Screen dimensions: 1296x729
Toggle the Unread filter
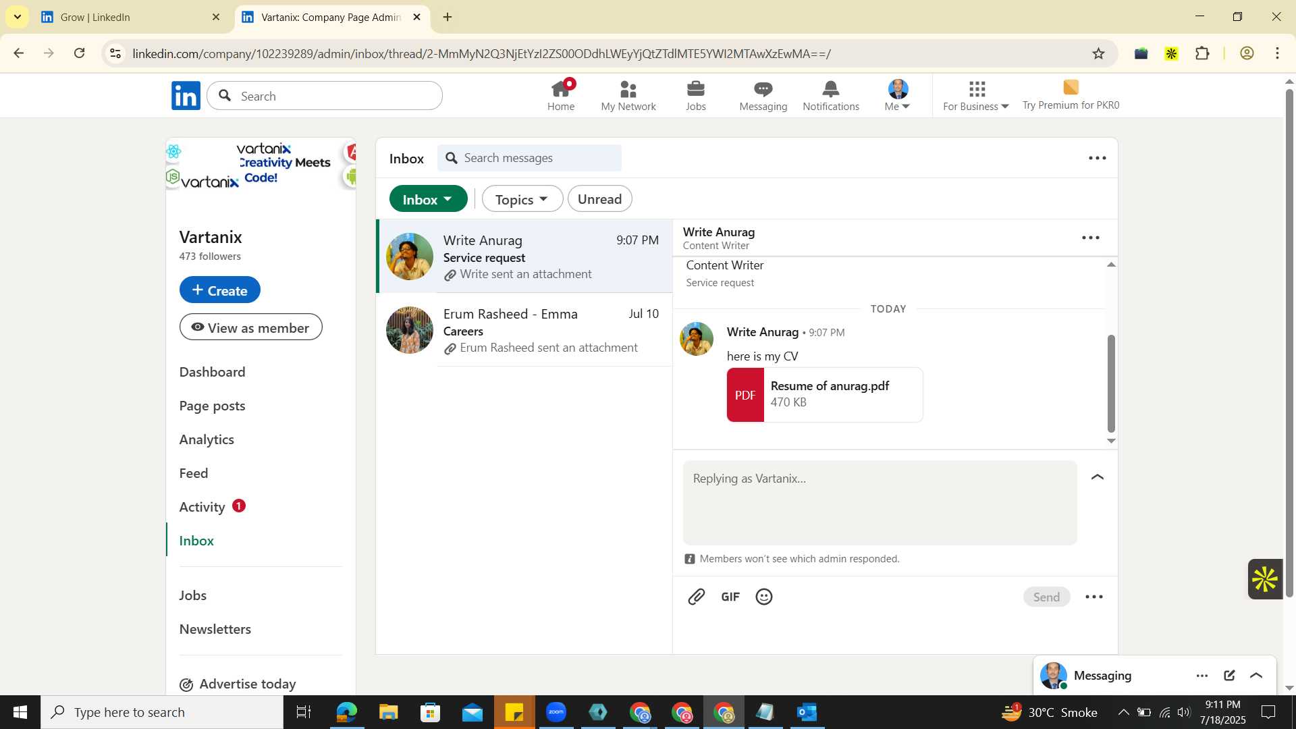click(599, 199)
